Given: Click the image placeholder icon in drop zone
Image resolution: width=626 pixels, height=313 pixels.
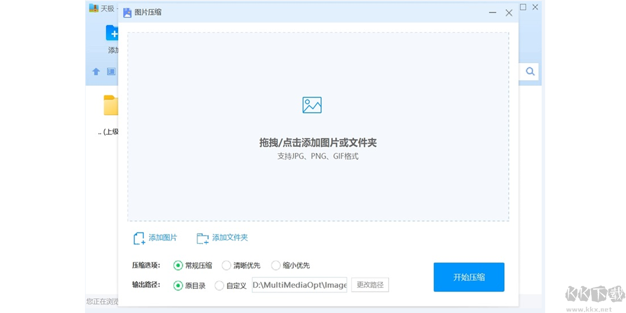Looking at the screenshot, I should [x=311, y=104].
